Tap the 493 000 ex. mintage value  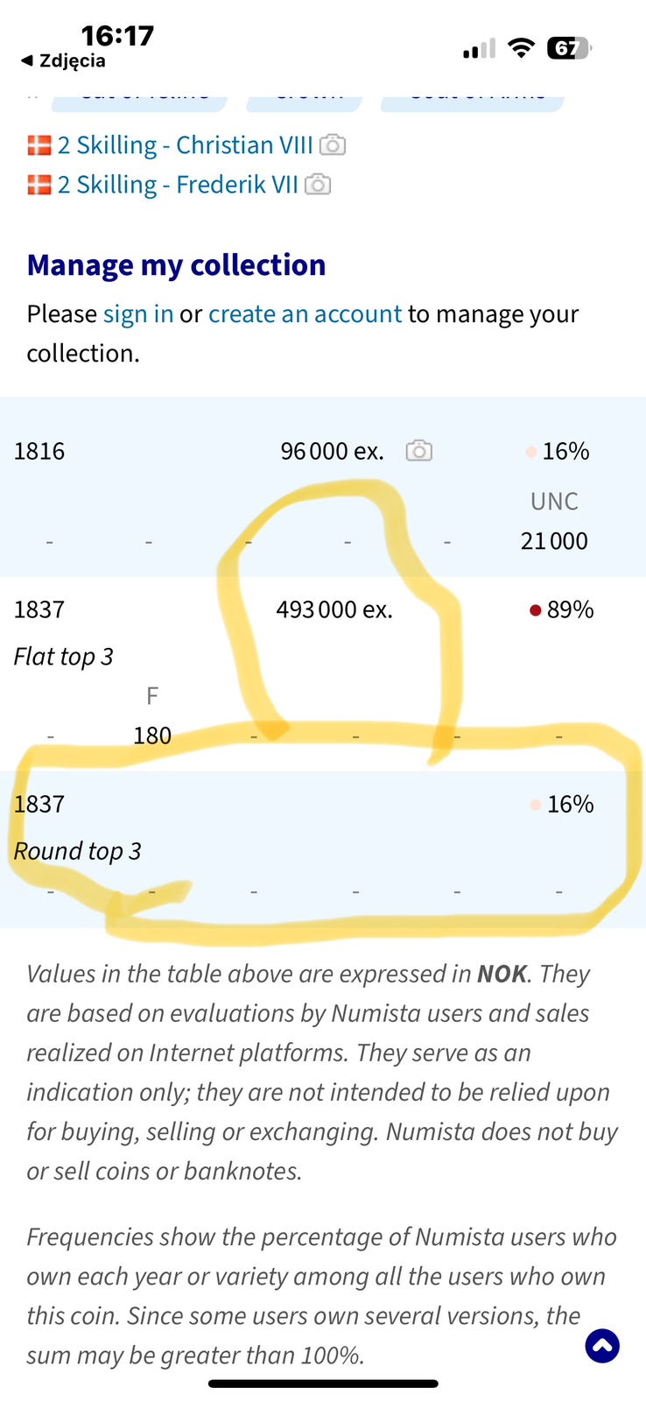[334, 609]
